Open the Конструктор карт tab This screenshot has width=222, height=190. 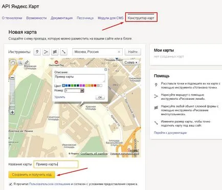tap(141, 18)
